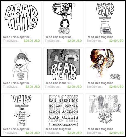Image resolution: width=126 pixels, height=137 pixels.
Task: Open seller TheObviou... under Issue 19
Action: click(53, 87)
